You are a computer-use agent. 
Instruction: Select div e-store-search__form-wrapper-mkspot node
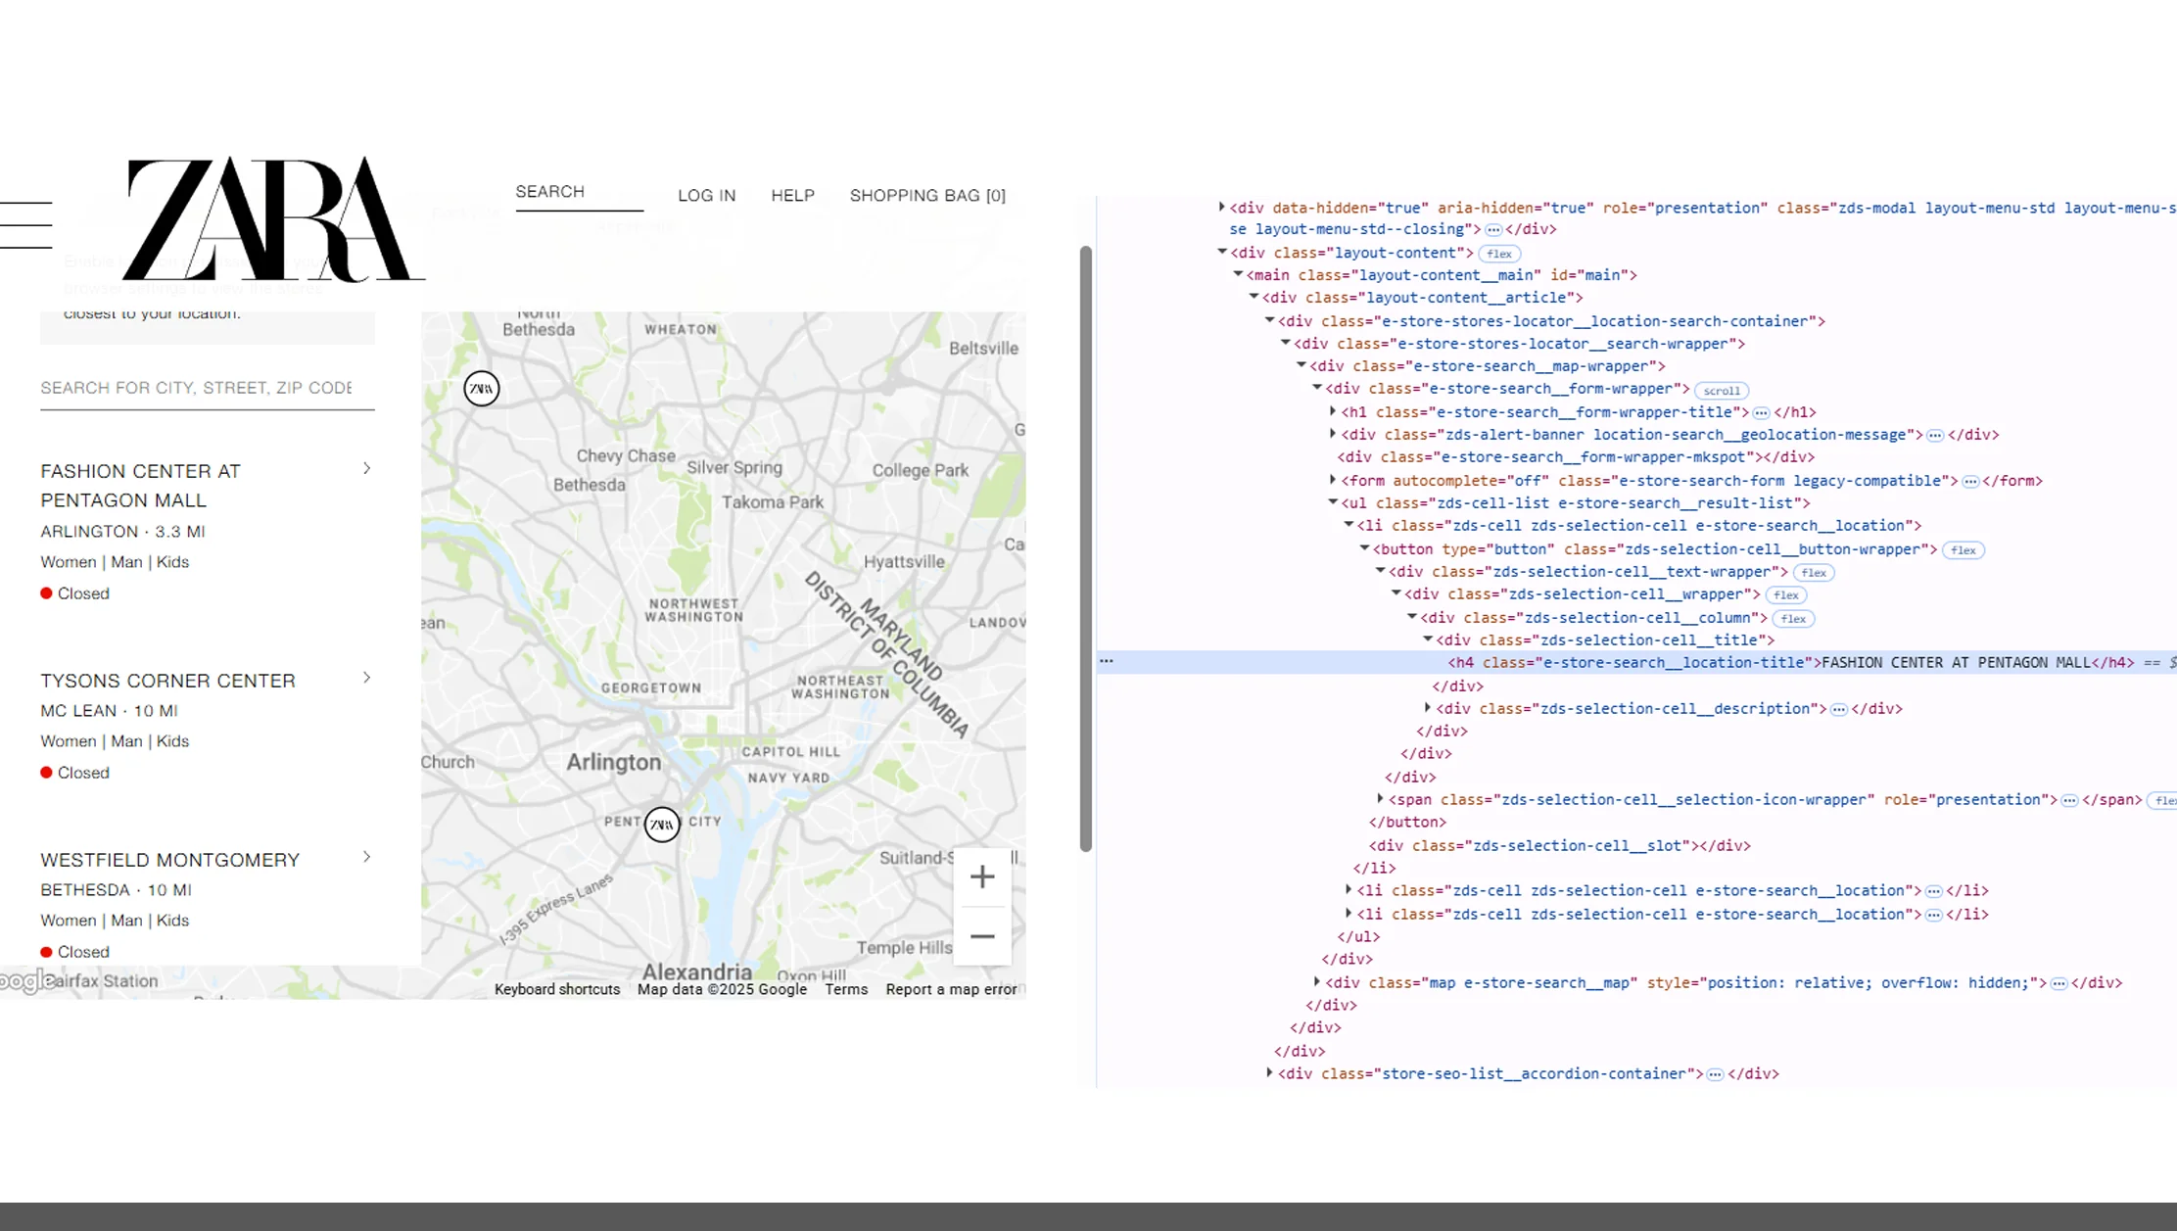click(x=1576, y=457)
